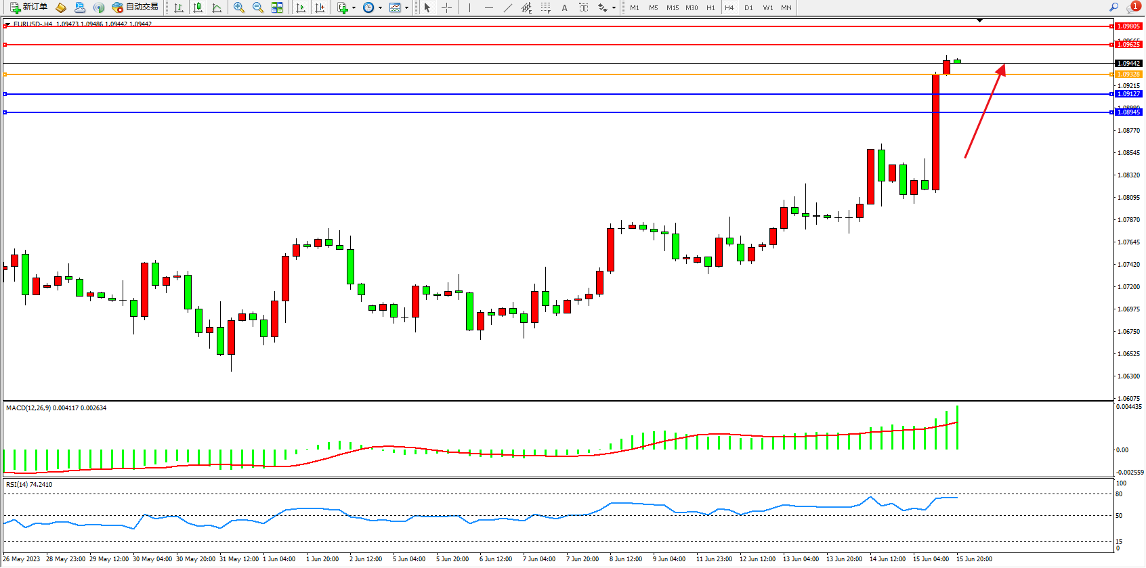Viewport: 1146px width, 568px height.
Task: Toggle the AutoTrading (自动交易) button
Action: coord(135,7)
